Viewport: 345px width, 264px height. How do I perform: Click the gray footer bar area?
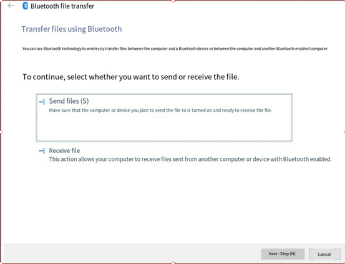pos(132,253)
